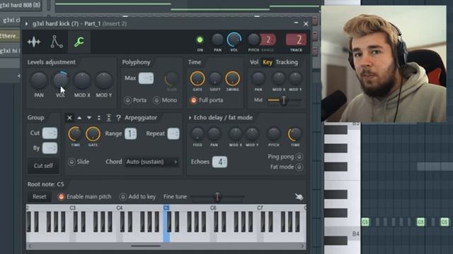The width and height of the screenshot is (453, 254).
Task: Open the wrench miscellaneous settings tab
Action: 79,42
